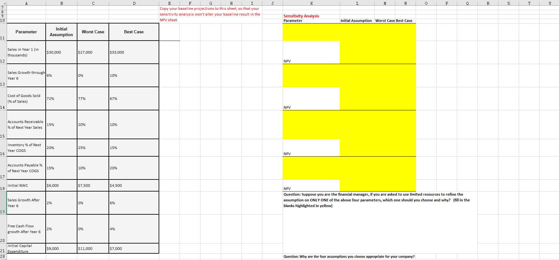Image resolution: width=559 pixels, height=260 pixels.
Task: Click 'Initial Assumption' header in column L
Action: (356, 21)
